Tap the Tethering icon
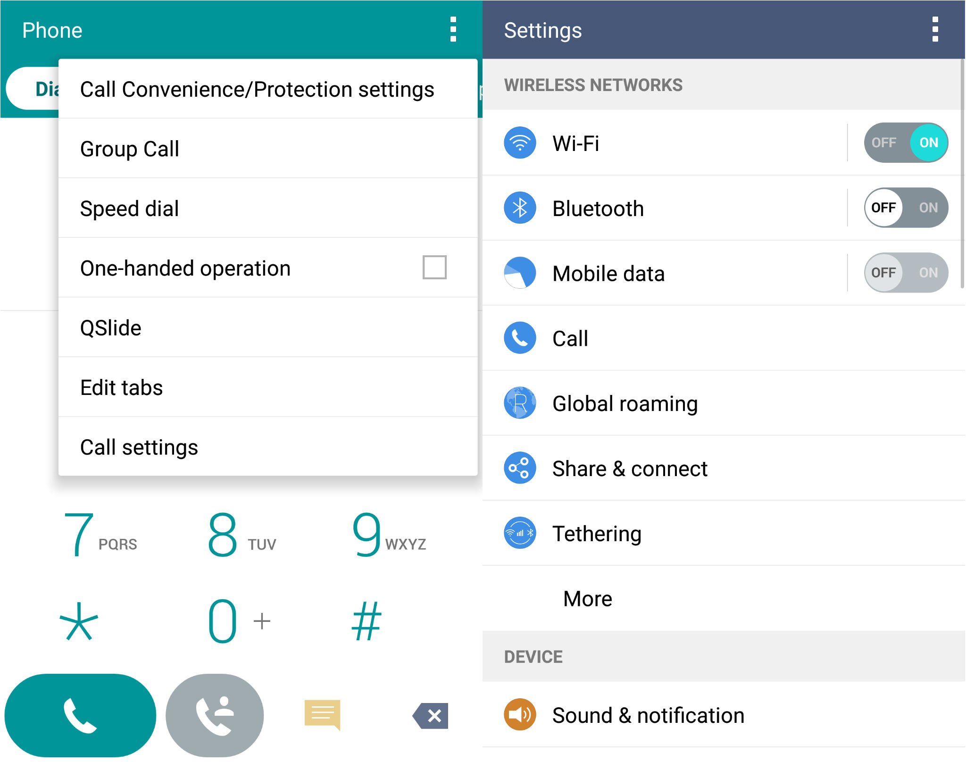The height and width of the screenshot is (762, 966). [x=520, y=533]
